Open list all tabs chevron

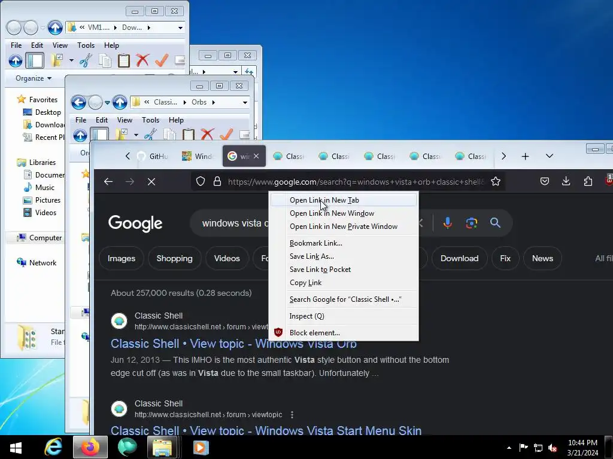coord(550,156)
